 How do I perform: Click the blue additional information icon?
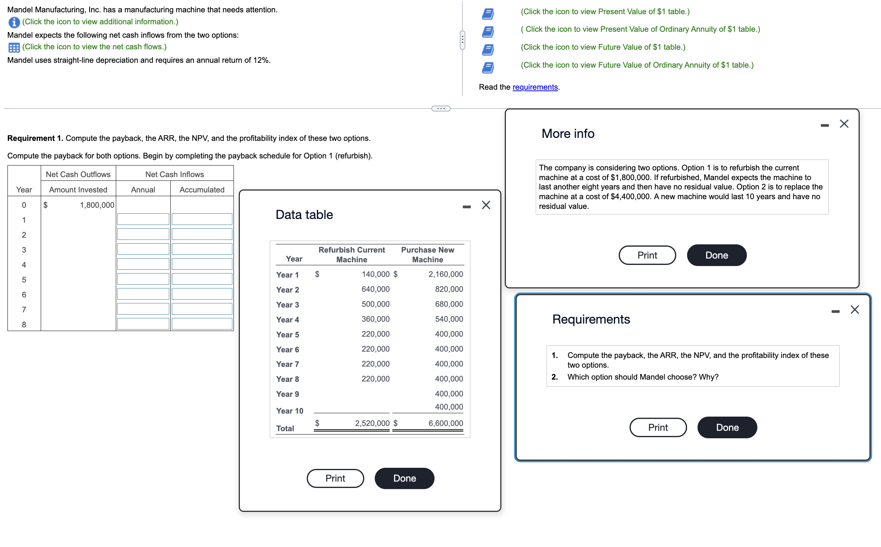coord(14,22)
